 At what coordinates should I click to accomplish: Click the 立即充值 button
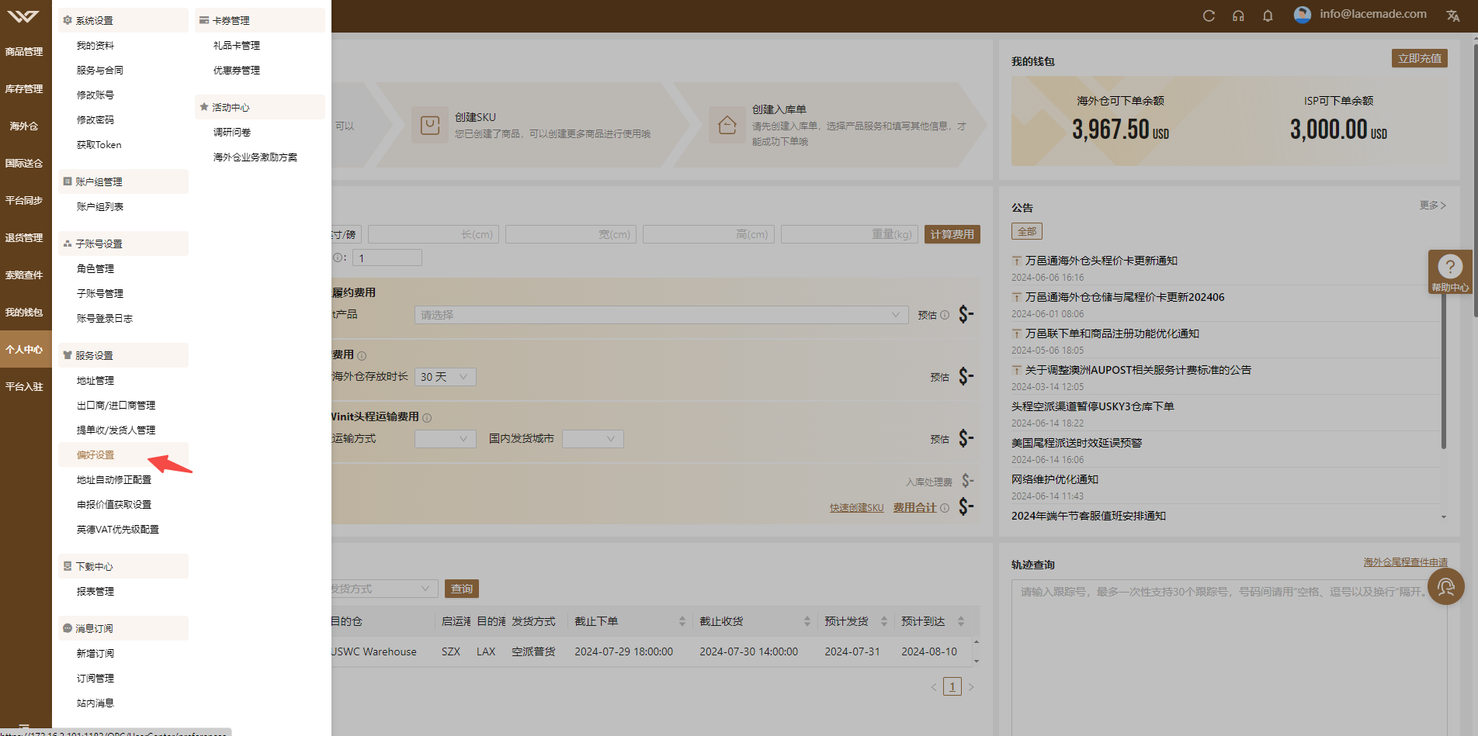[1420, 59]
